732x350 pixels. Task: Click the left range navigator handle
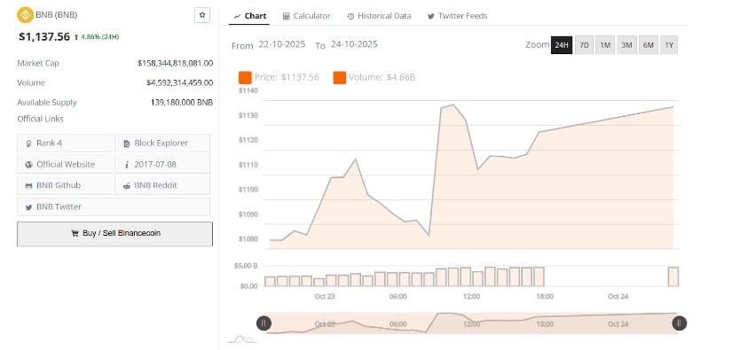pyautogui.click(x=264, y=323)
